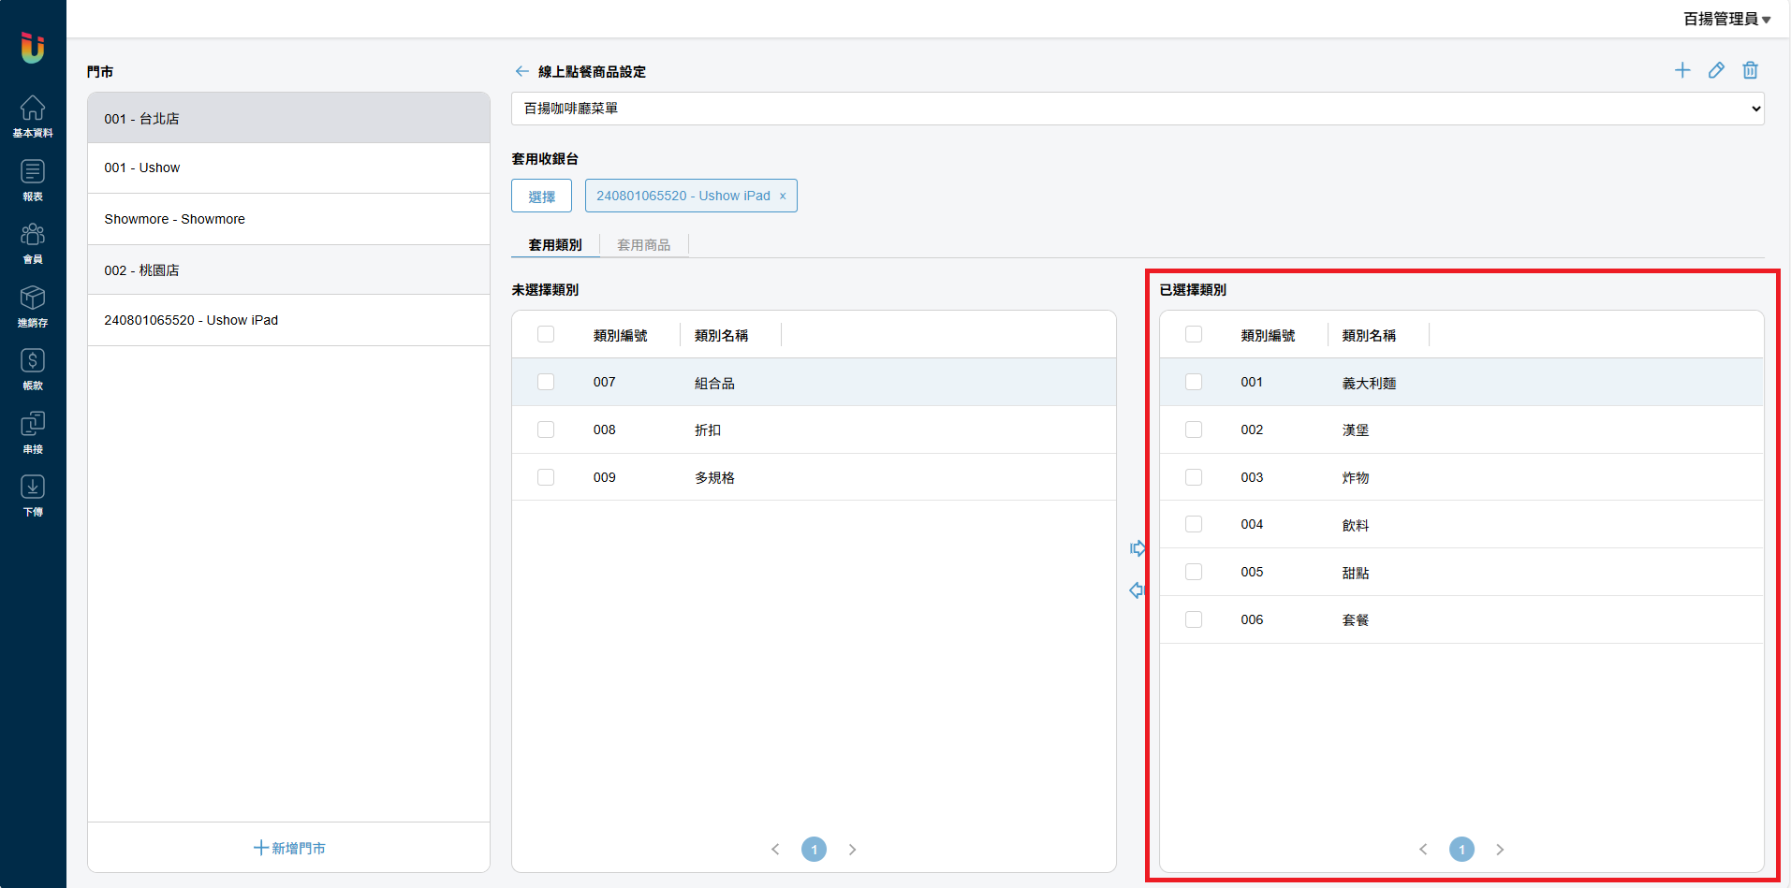
Task: Select store 002 - 桃園店 in list
Action: 288,270
